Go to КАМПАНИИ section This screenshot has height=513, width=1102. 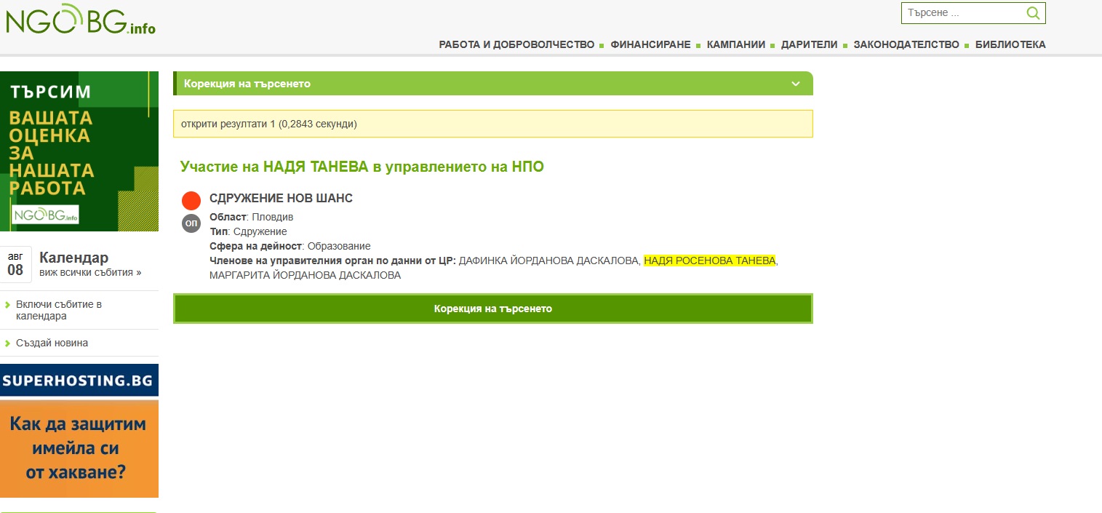pos(735,44)
